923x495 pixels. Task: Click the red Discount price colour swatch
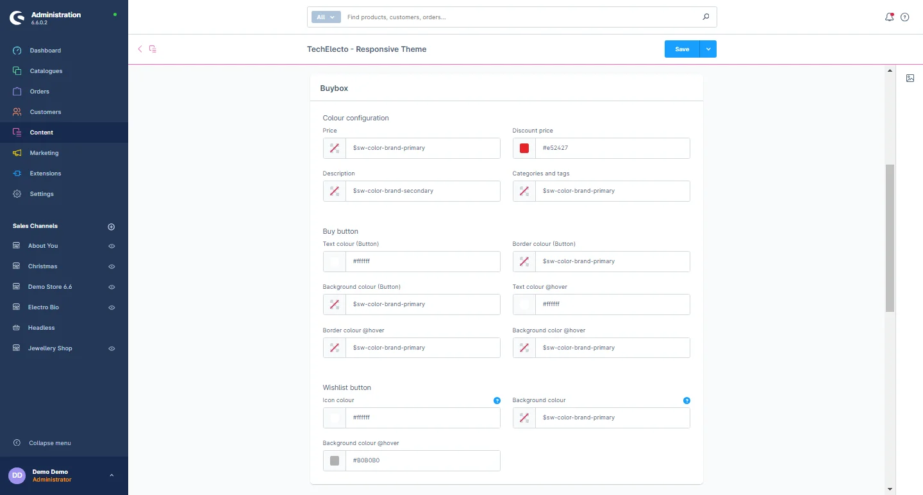click(x=524, y=148)
